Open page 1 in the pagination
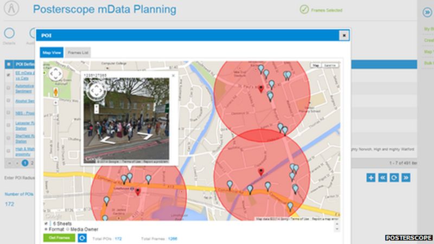The height and width of the screenshot is (244, 434). [x=25, y=163]
